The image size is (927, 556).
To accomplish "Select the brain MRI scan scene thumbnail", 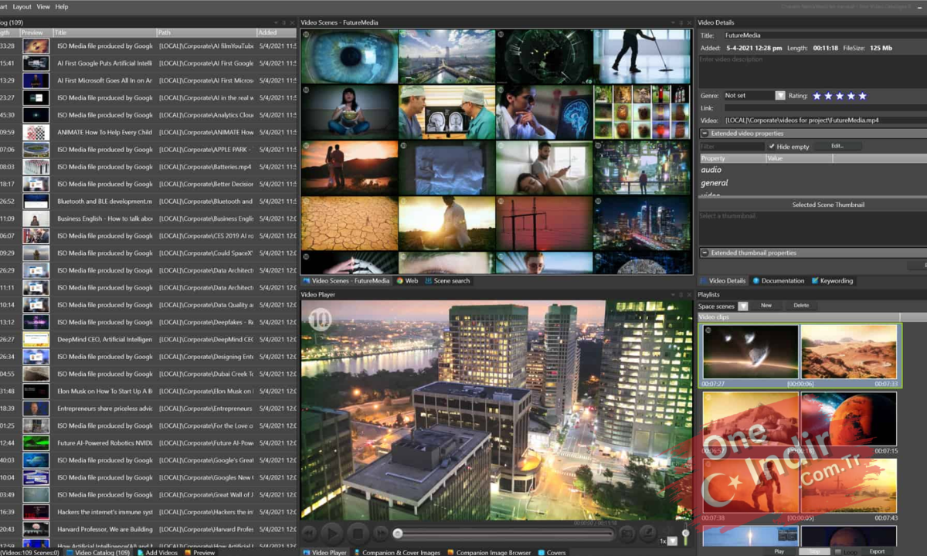I will click(x=447, y=111).
